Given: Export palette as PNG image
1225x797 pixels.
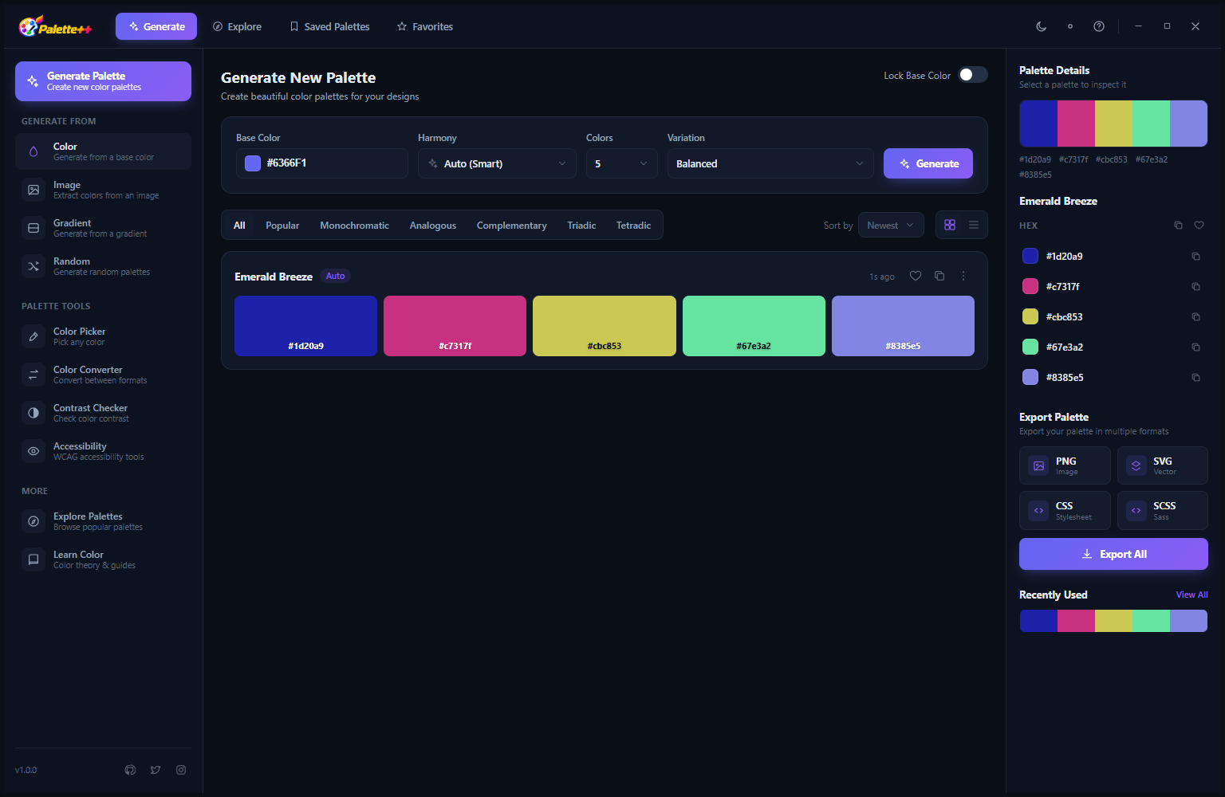Looking at the screenshot, I should click(x=1065, y=465).
